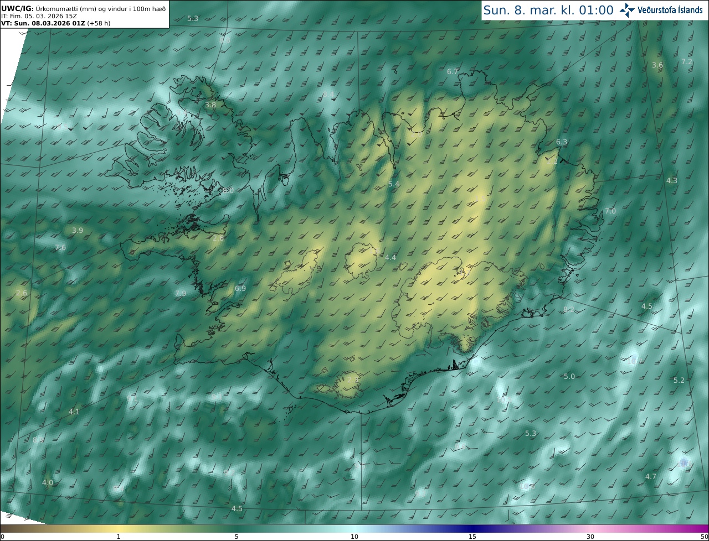This screenshot has width=709, height=541.
Task: Click the 7.9 value on the map
Action: pos(181,293)
